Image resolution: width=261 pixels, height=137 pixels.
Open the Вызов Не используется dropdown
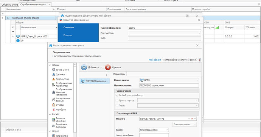[154, 130]
